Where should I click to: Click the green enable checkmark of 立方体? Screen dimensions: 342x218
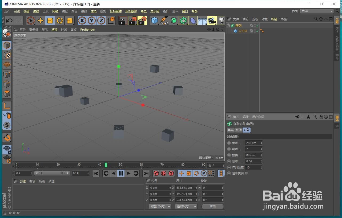point(257,31)
